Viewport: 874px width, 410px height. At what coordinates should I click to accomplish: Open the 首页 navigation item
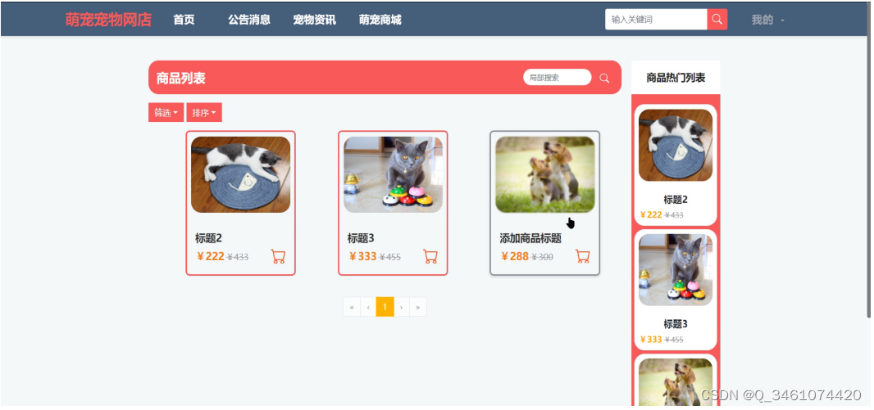tap(184, 20)
